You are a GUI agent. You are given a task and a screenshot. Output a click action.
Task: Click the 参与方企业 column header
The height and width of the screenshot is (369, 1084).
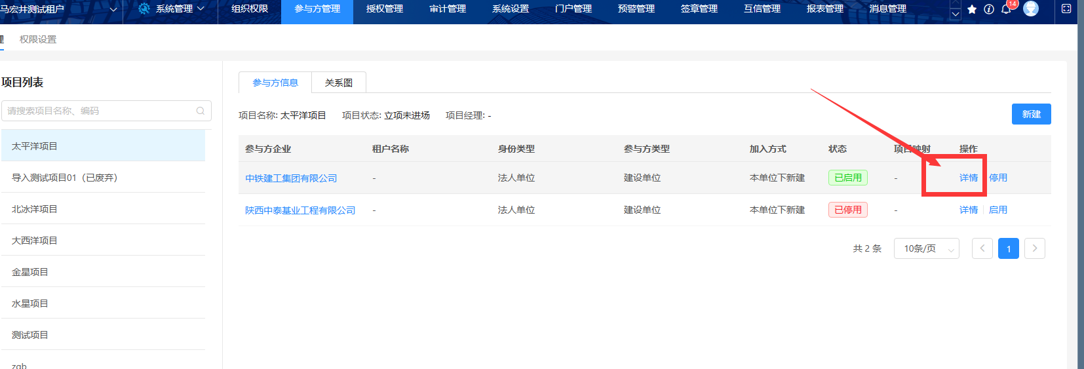(x=268, y=149)
